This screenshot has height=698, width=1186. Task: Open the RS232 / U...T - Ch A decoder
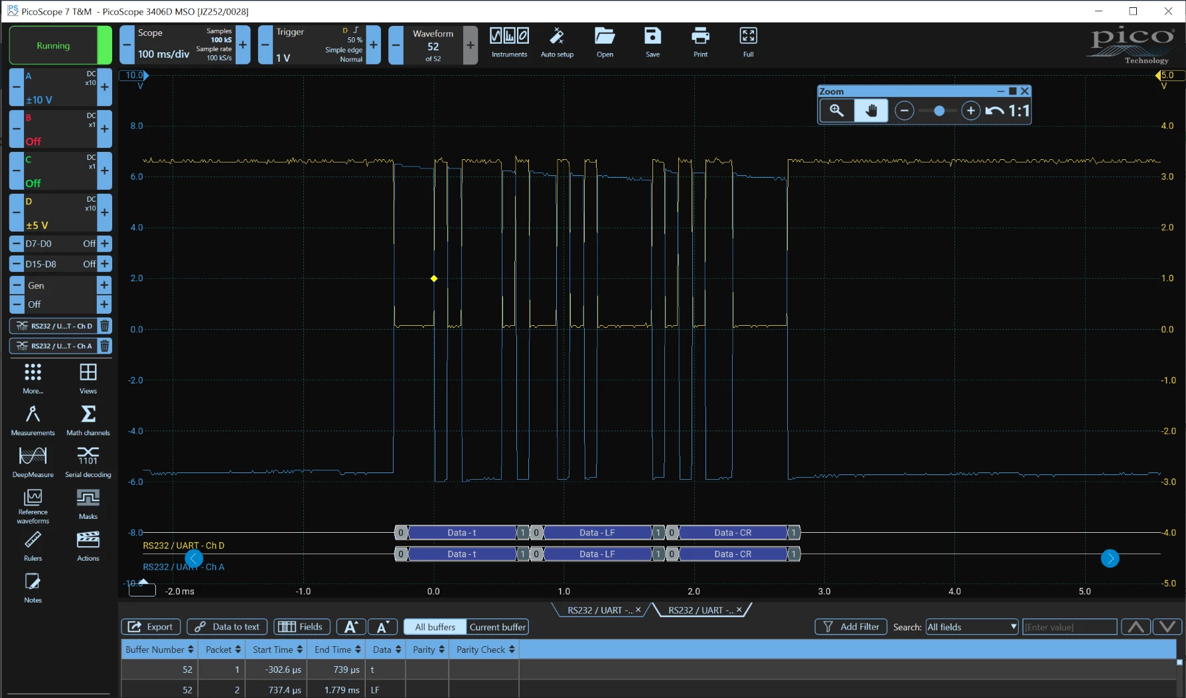(54, 346)
